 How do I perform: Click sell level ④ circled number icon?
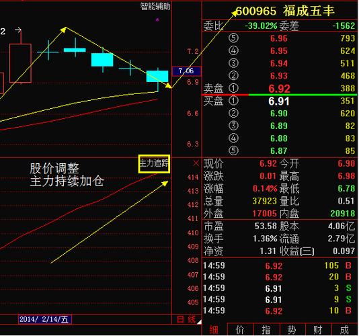click(x=233, y=50)
